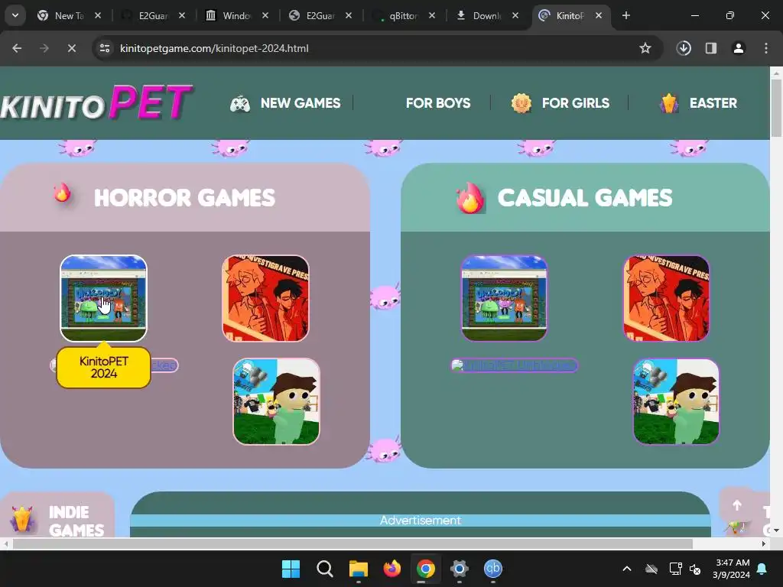Open the FOR BOYS menu
Screen dimensions: 783x587
[438, 103]
